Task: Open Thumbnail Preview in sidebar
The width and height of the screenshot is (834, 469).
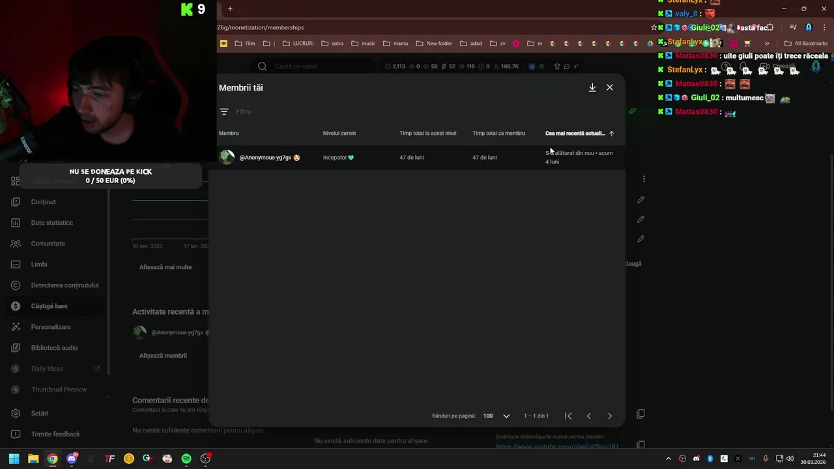Action: click(59, 390)
